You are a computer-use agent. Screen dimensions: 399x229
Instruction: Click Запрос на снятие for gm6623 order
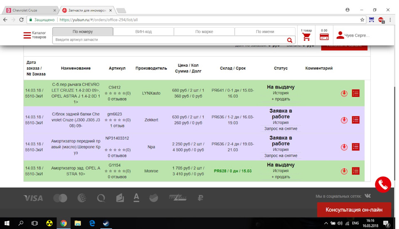click(x=281, y=129)
